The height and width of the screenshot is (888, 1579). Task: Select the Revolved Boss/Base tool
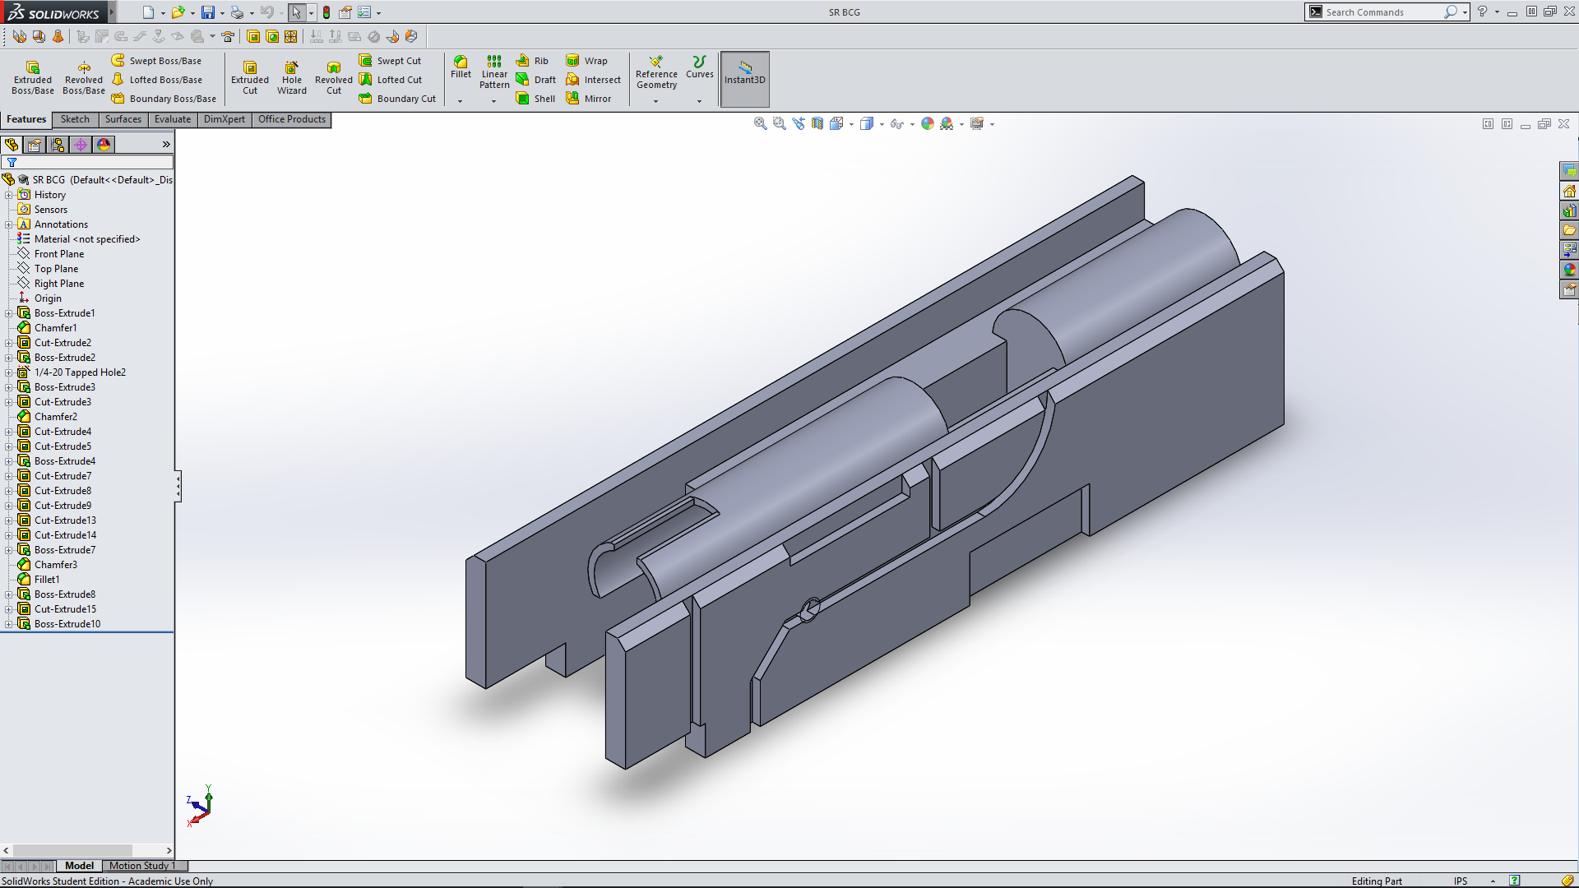(84, 78)
